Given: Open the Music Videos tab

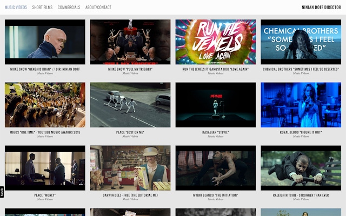Looking at the screenshot, I should point(16,8).
